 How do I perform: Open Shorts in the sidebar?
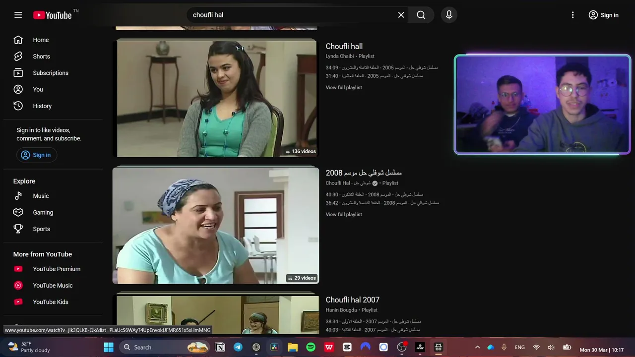(53, 56)
